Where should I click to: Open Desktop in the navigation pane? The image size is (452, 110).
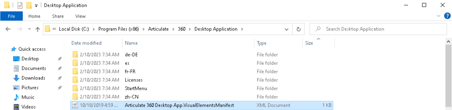[30, 59]
